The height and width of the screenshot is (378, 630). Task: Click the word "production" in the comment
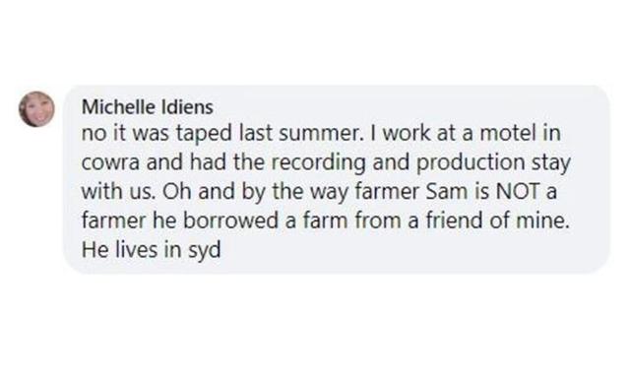471,163
